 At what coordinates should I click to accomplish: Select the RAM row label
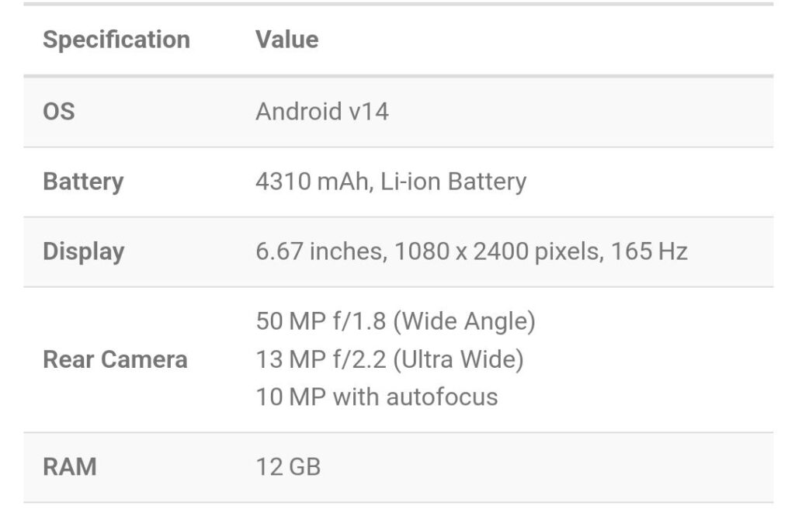[69, 467]
